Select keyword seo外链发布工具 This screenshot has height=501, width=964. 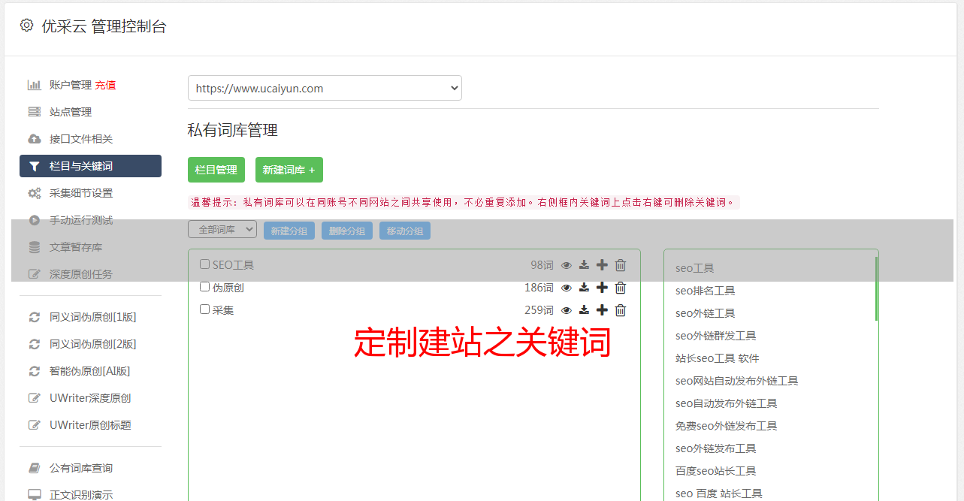click(x=715, y=448)
